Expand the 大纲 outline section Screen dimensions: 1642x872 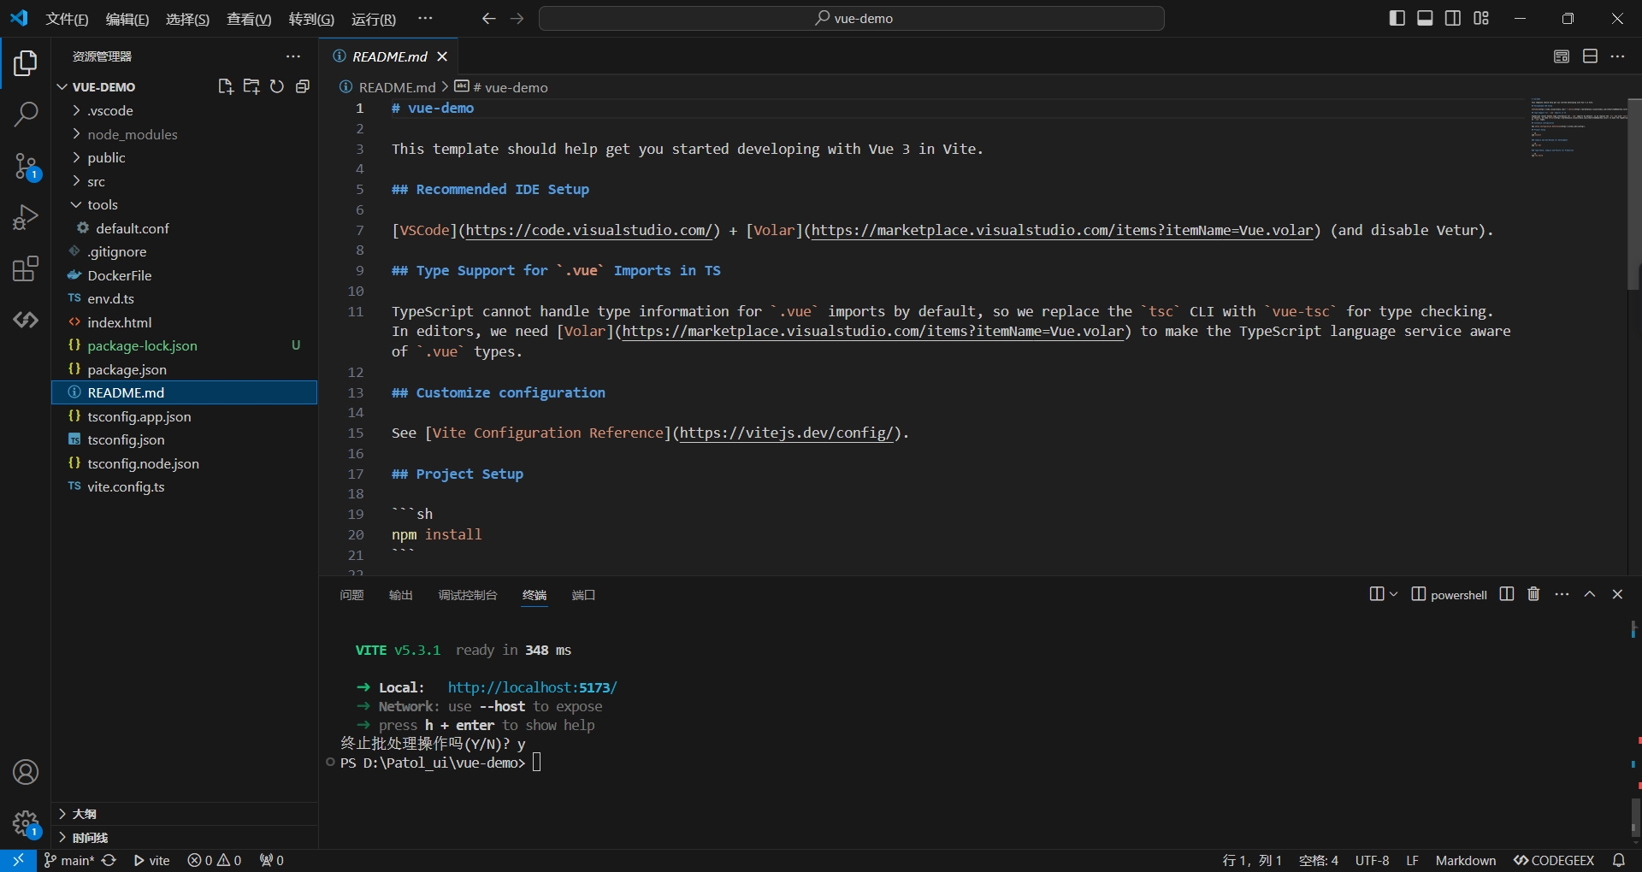(84, 814)
